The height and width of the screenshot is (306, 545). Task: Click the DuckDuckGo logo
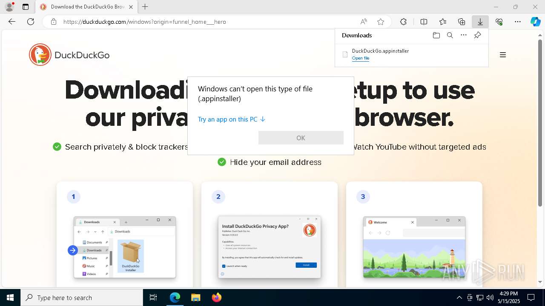(69, 55)
